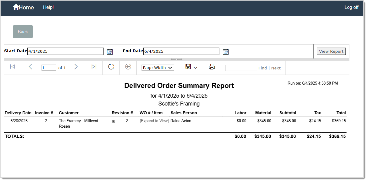Go to the previous page
The height and width of the screenshot is (181, 367).
pos(30,67)
